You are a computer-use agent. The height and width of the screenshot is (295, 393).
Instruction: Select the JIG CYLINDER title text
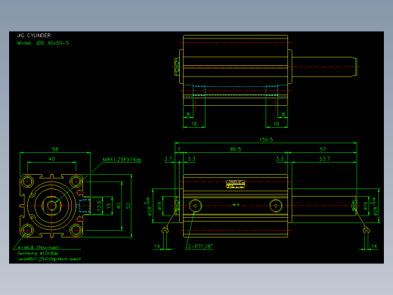click(34, 36)
